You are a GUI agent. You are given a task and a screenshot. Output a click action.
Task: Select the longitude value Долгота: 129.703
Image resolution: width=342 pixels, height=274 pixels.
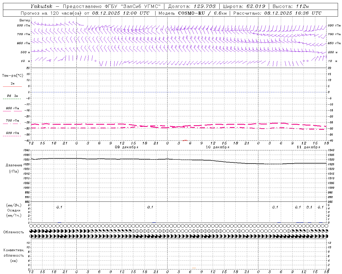[x=192, y=6]
